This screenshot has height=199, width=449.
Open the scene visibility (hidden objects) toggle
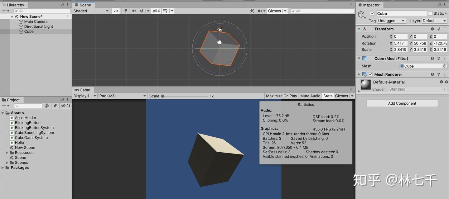(155, 11)
